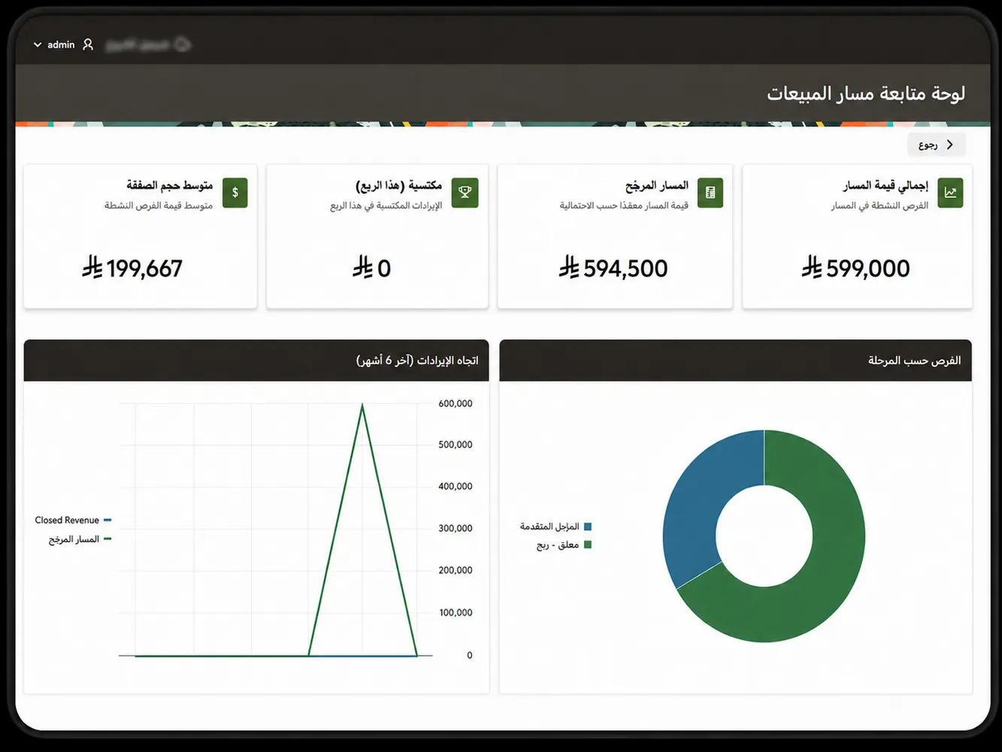Toggle the Closed Revenue legend marker
Image resolution: width=1002 pixels, height=752 pixels.
pos(107,520)
